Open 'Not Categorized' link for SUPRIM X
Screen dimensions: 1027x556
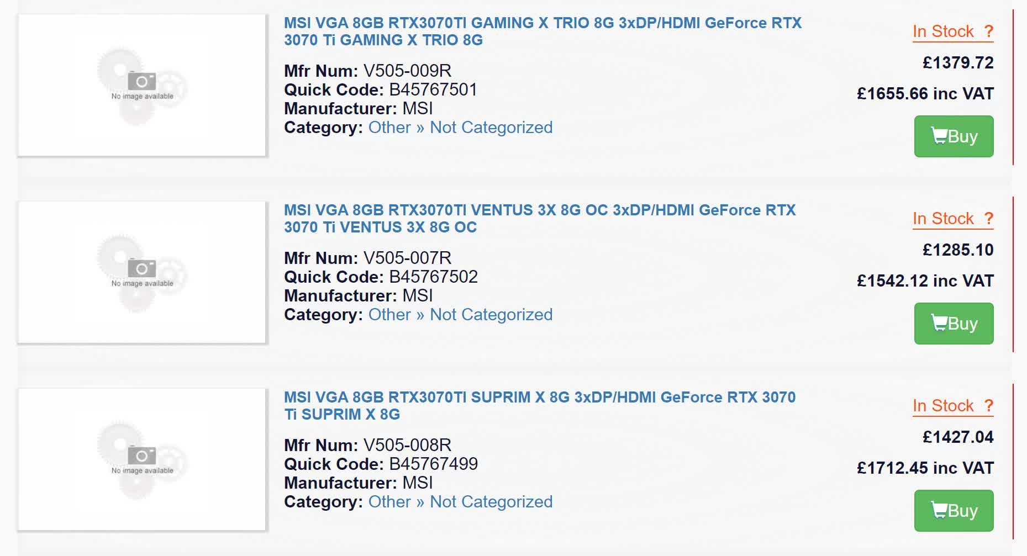coord(491,502)
